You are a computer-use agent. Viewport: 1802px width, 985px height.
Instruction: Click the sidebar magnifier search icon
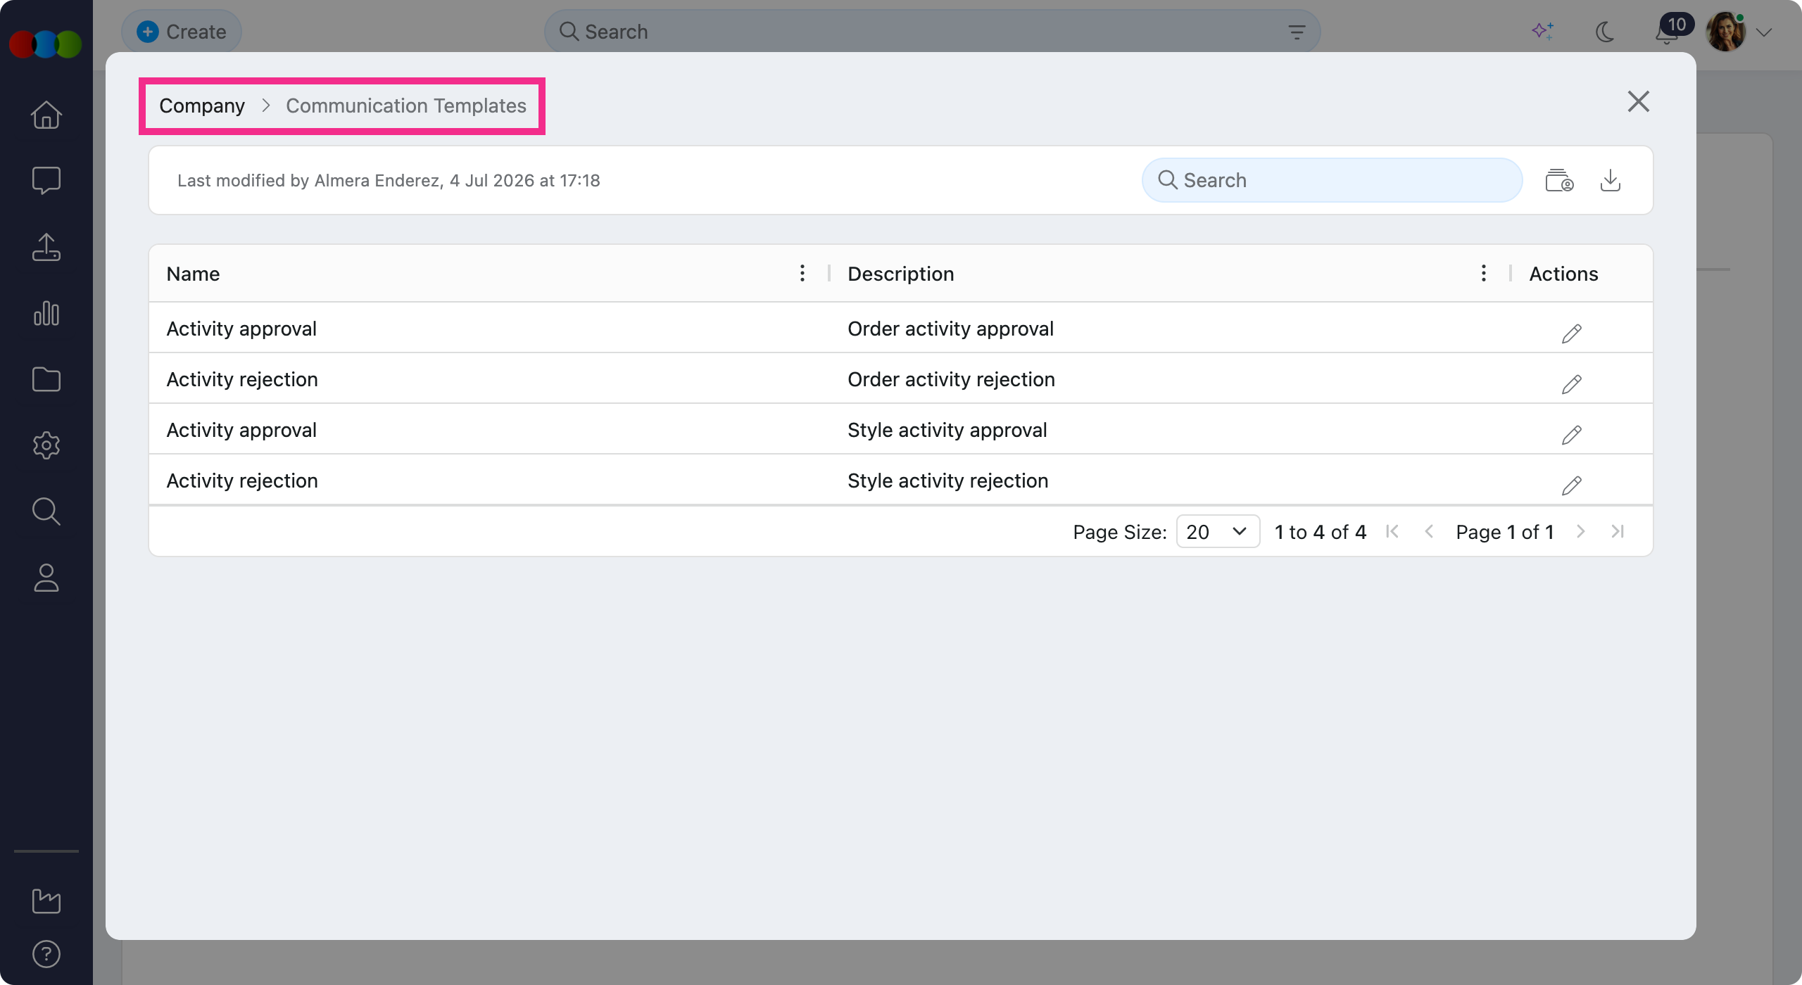click(x=46, y=511)
